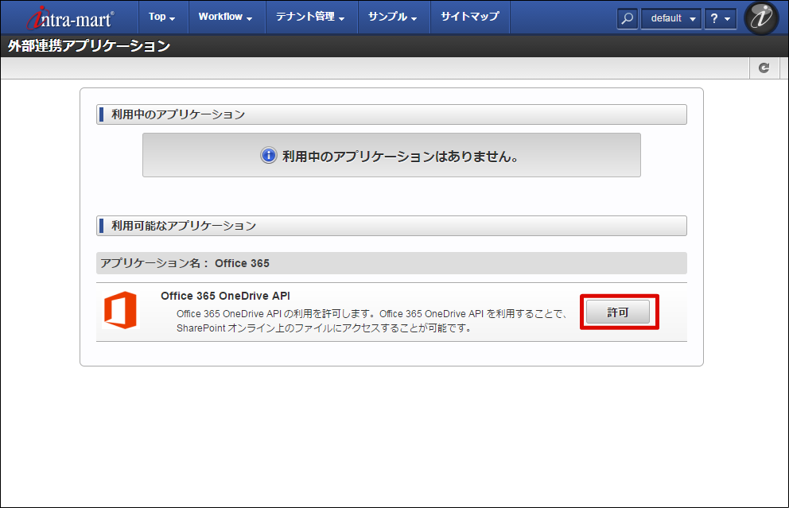Open the サイトマップ menu item
Viewport: 789px width, 508px height.
coord(470,17)
